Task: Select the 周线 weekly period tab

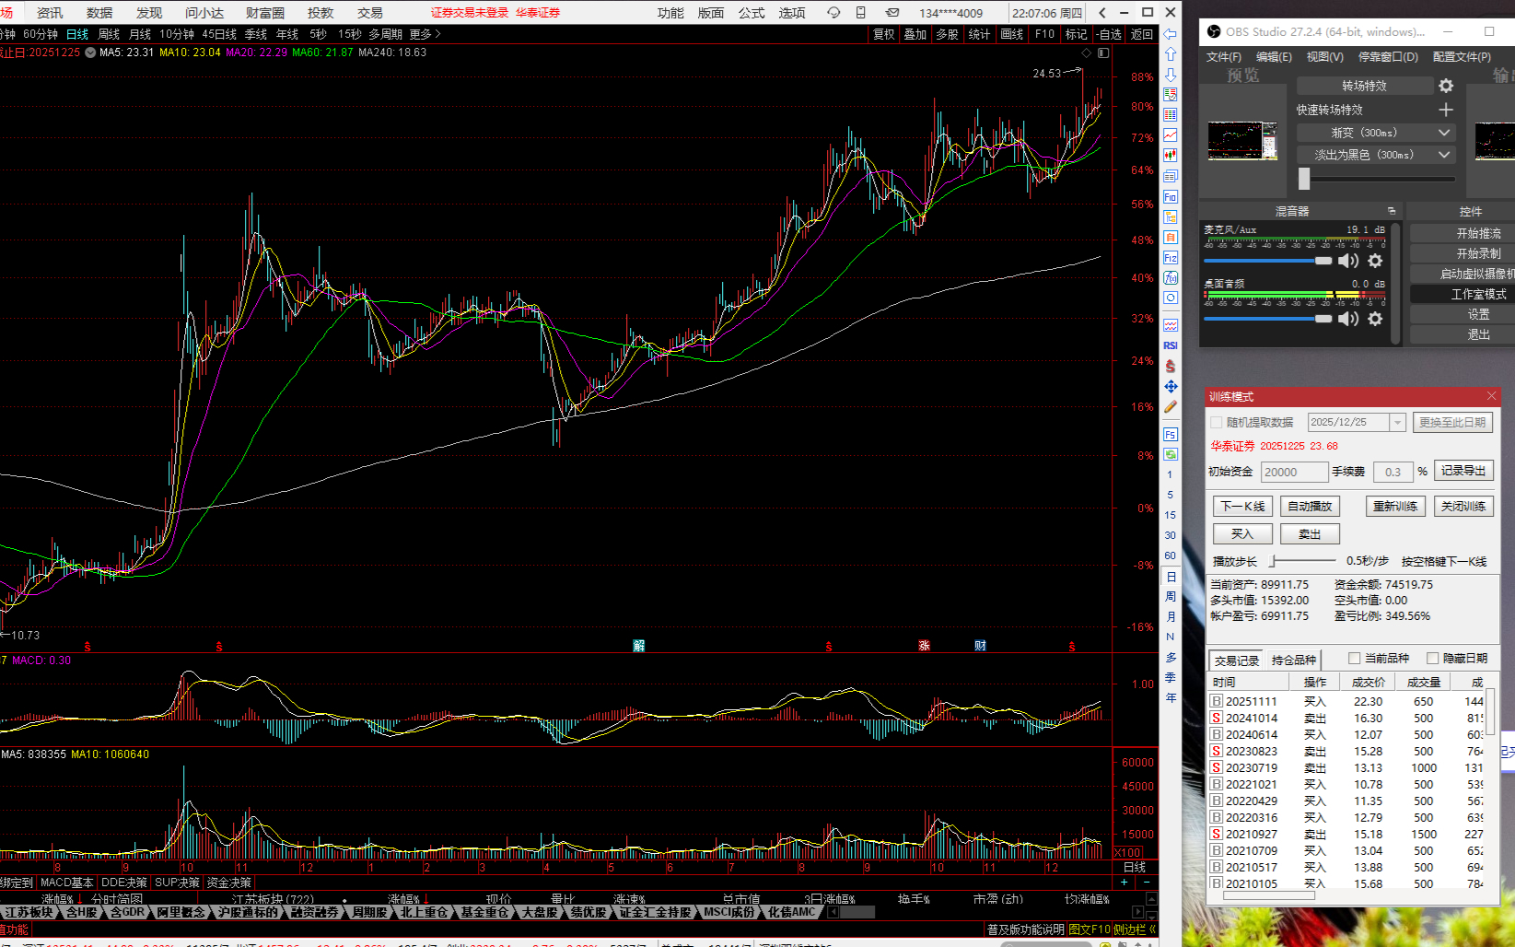Action: click(x=109, y=34)
